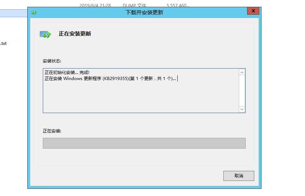Click the line 正在初始化安装... 完成!
This screenshot has height=196, width=305.
tap(67, 73)
